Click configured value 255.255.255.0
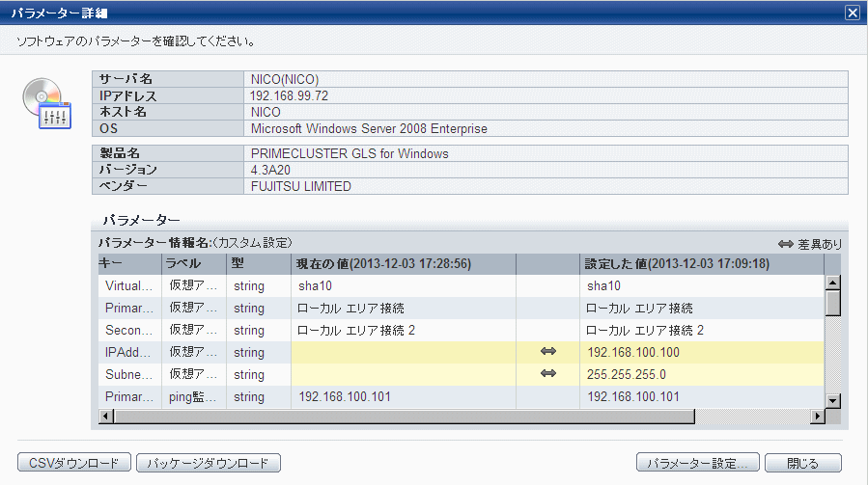 pyautogui.click(x=627, y=374)
